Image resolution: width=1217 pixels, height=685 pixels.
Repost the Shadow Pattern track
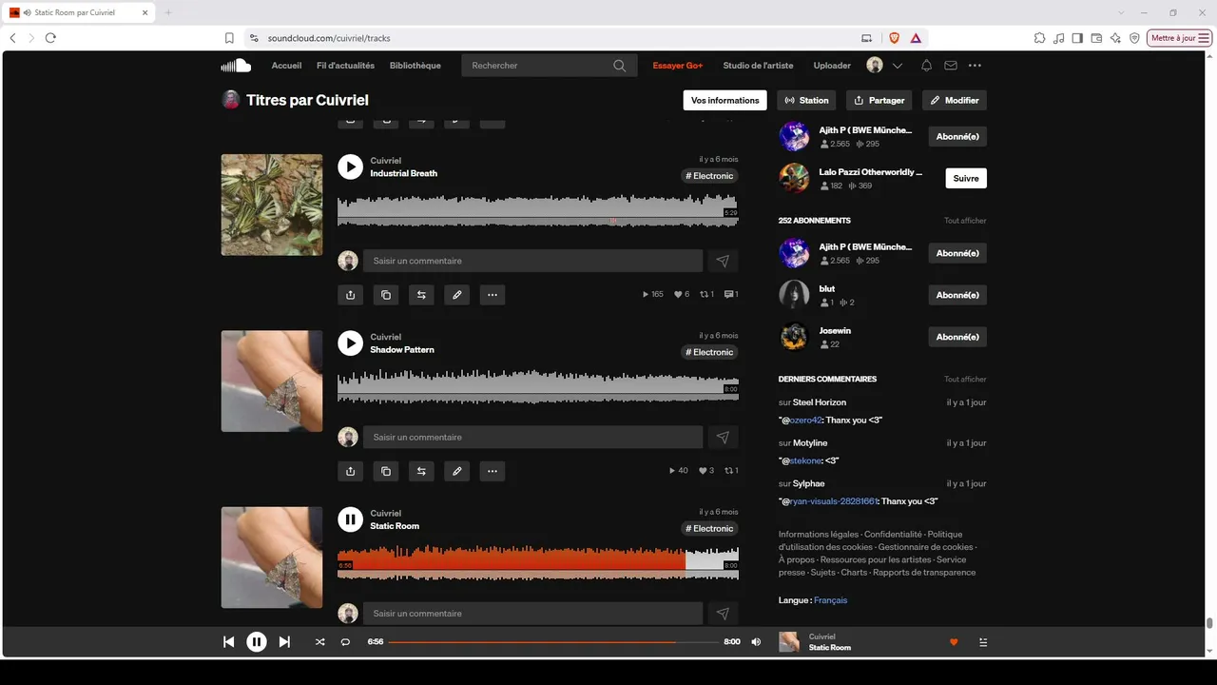tap(421, 471)
